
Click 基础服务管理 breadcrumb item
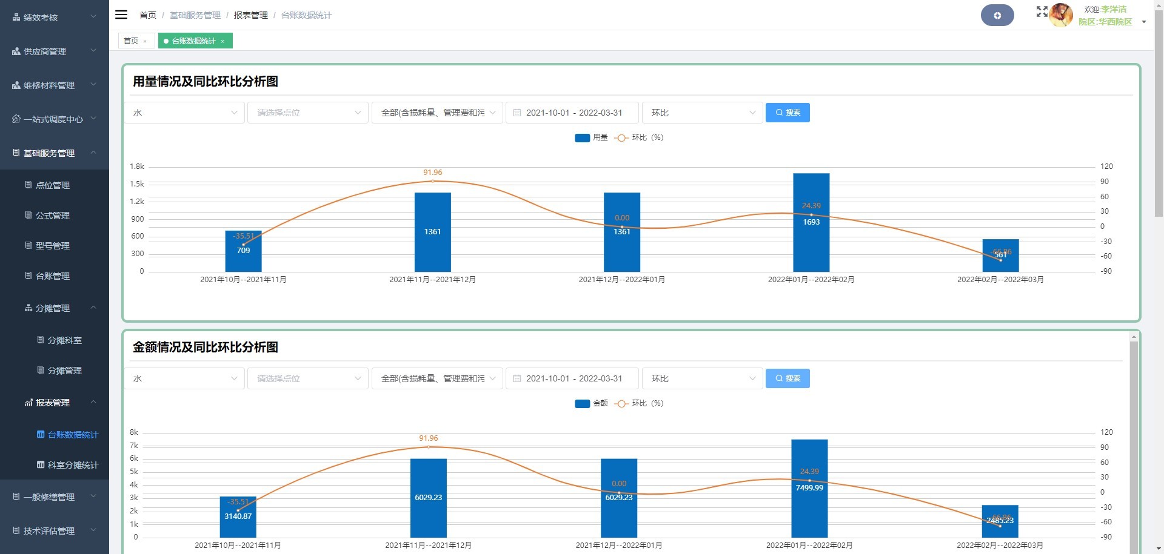tap(195, 15)
